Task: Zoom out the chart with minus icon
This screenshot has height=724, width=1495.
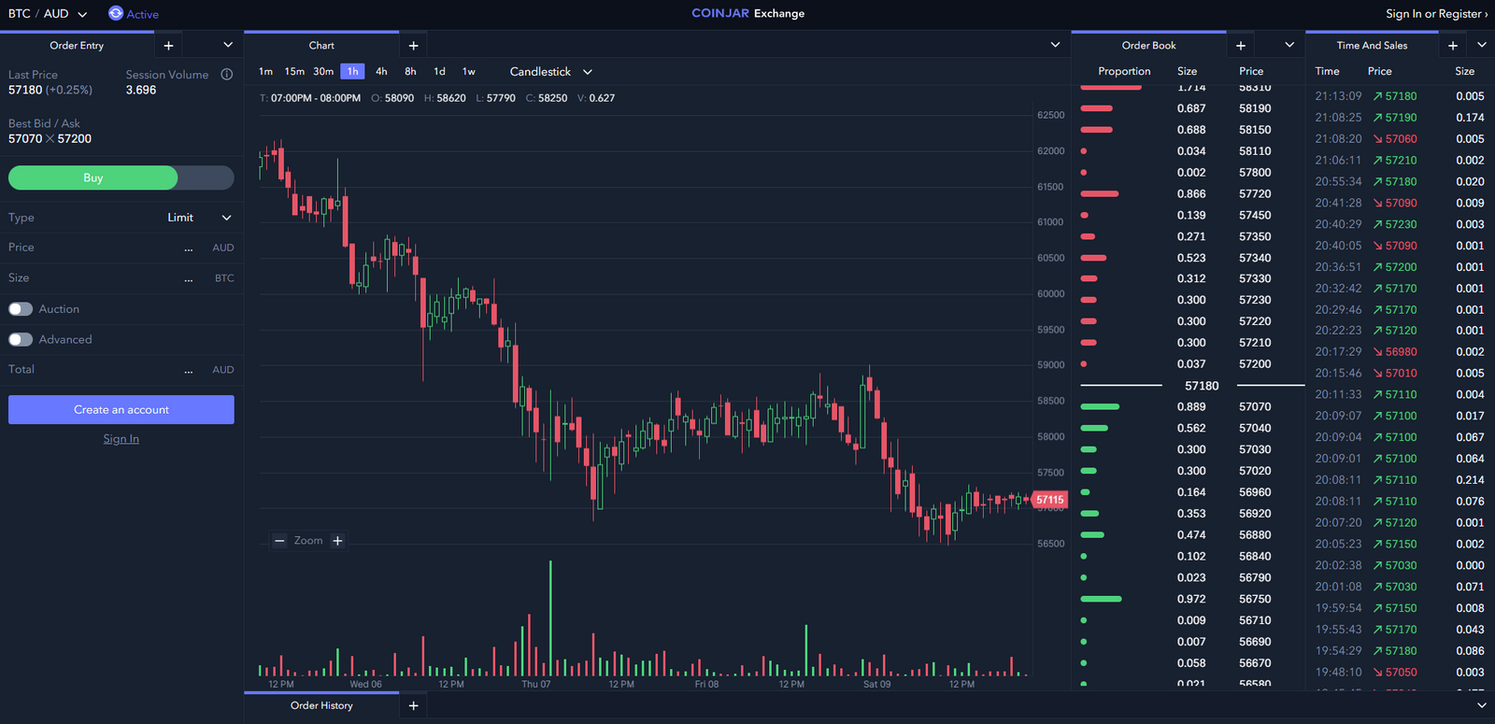Action: 279,541
